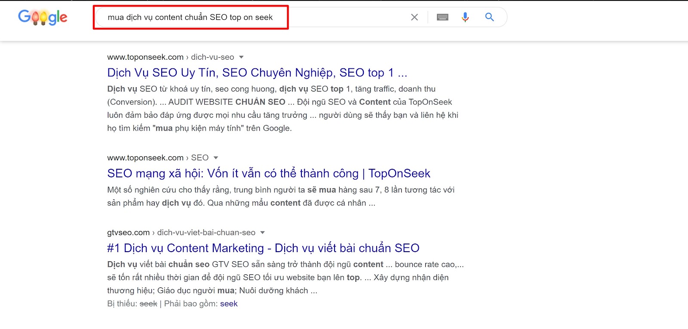
Task: Click the www.toponseek.com dich-vu-seo URL
Action: point(170,57)
